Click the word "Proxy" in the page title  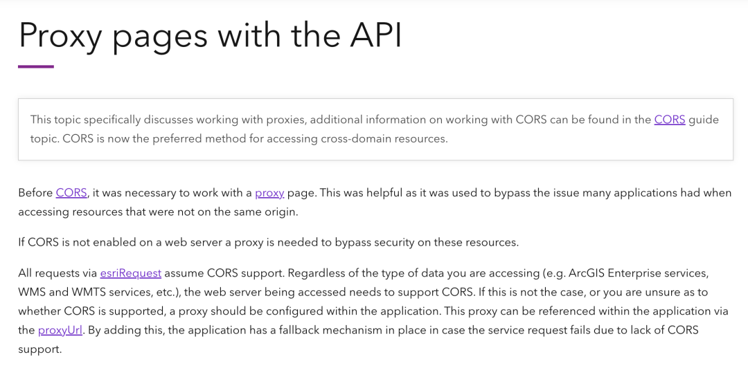(x=61, y=35)
